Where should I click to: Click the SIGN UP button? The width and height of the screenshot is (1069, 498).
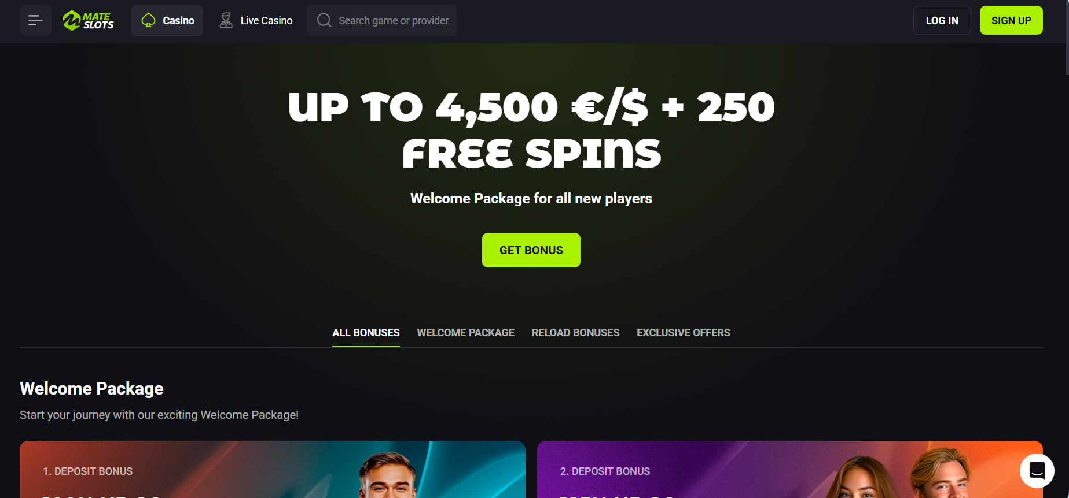[x=1011, y=20]
